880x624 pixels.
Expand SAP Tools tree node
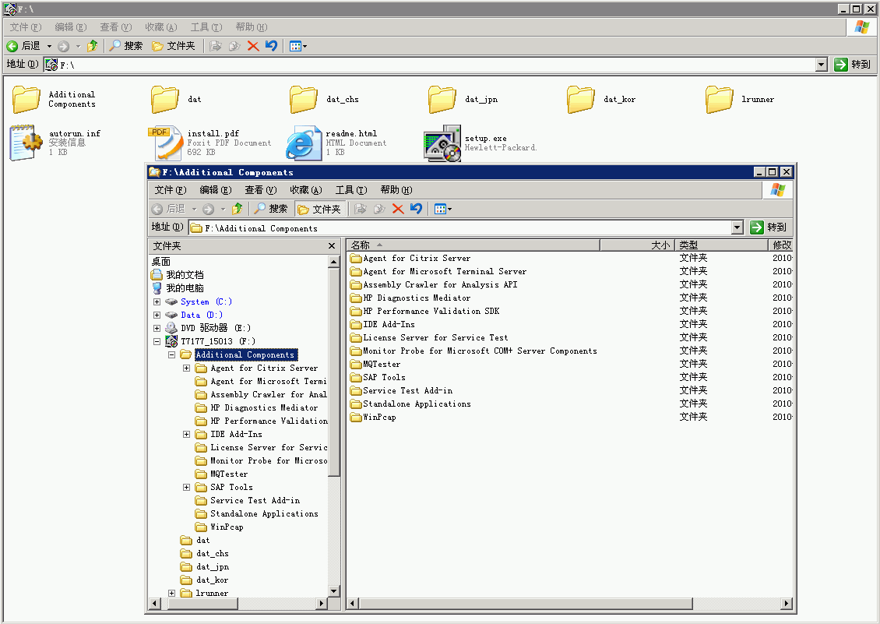click(x=186, y=488)
